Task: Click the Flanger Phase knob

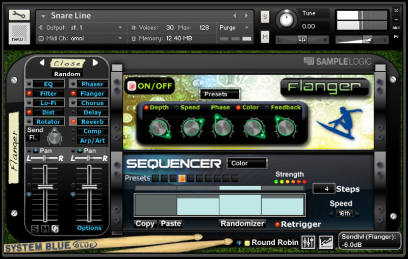Action: coord(222,127)
